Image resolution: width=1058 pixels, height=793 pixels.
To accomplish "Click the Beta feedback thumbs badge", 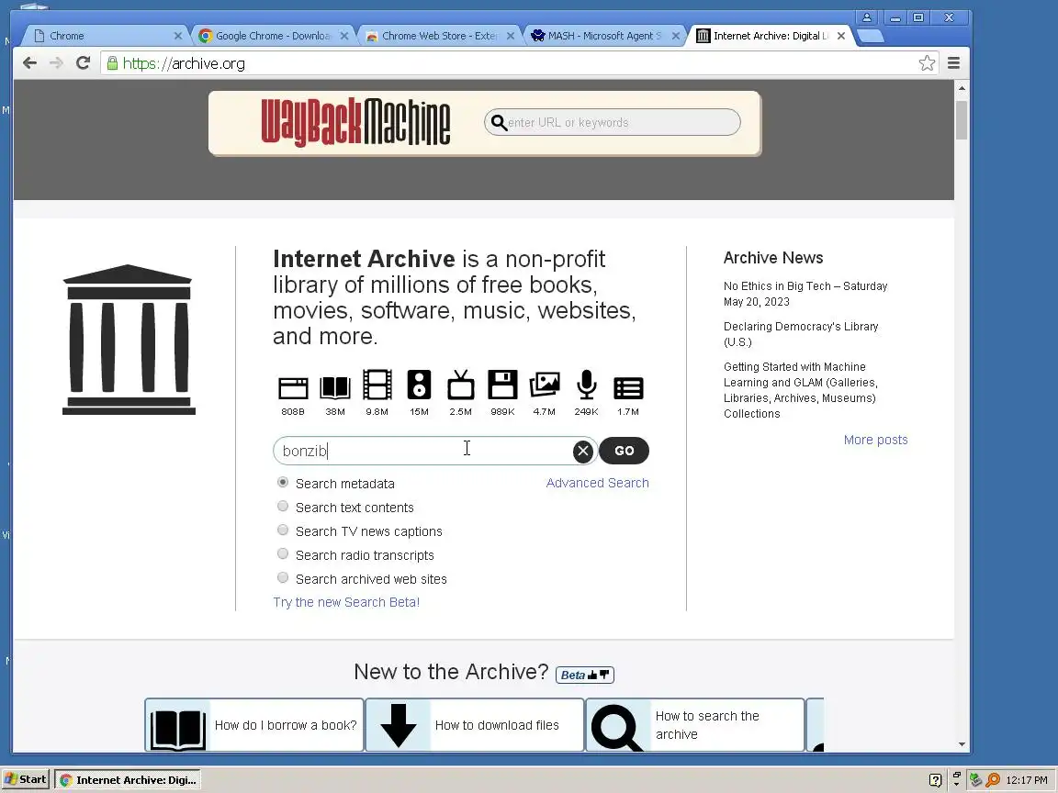I will tap(584, 675).
